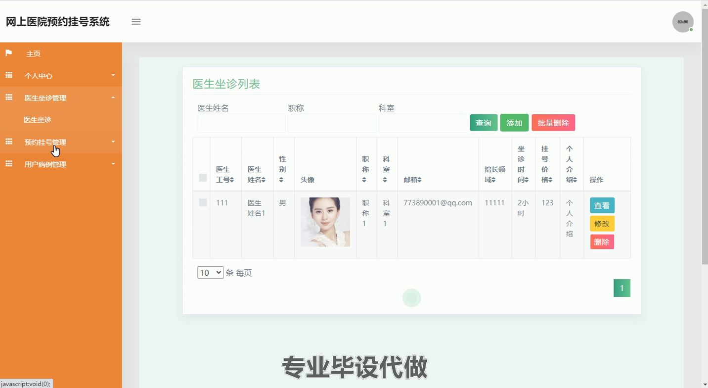The image size is (708, 388).
Task: Open 个人中心 sidebar menu
Action: click(x=61, y=76)
